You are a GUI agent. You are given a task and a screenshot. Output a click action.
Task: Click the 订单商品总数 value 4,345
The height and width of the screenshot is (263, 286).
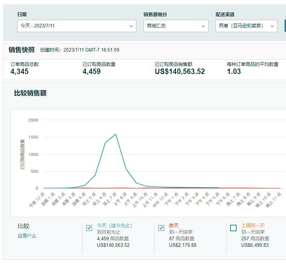point(19,72)
